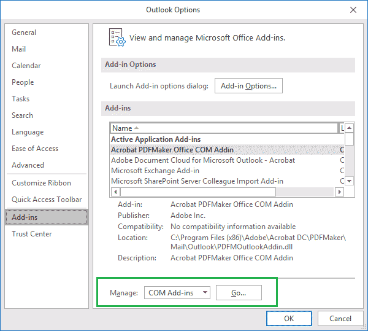
Task: Cancel the Outlook Options dialog
Action: click(340, 319)
